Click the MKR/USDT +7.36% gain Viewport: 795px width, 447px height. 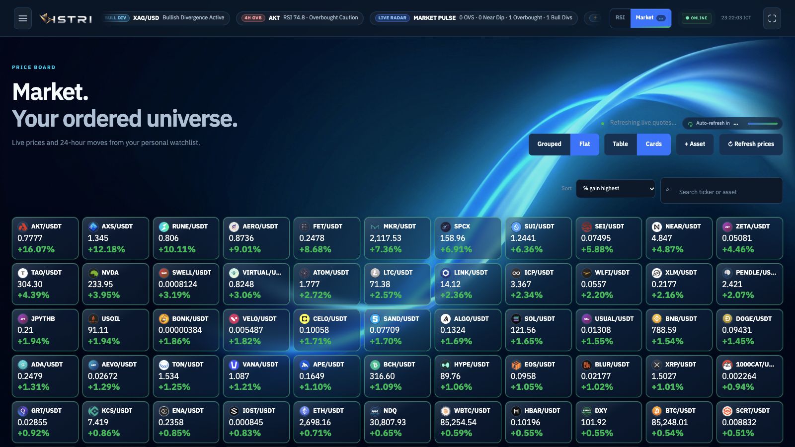point(386,249)
